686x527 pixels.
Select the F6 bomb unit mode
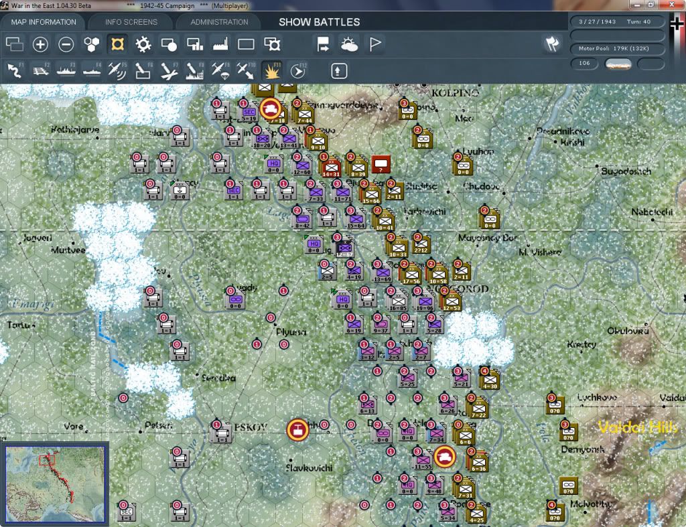point(143,71)
